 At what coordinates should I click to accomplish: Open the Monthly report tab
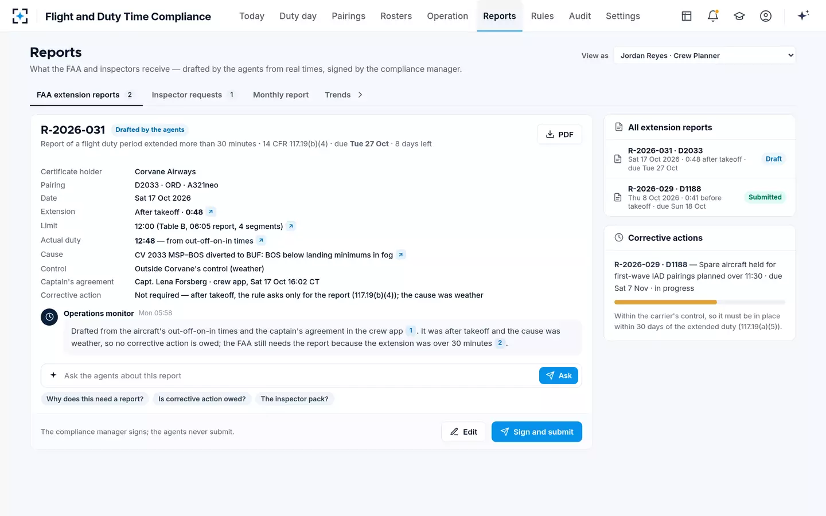[280, 95]
